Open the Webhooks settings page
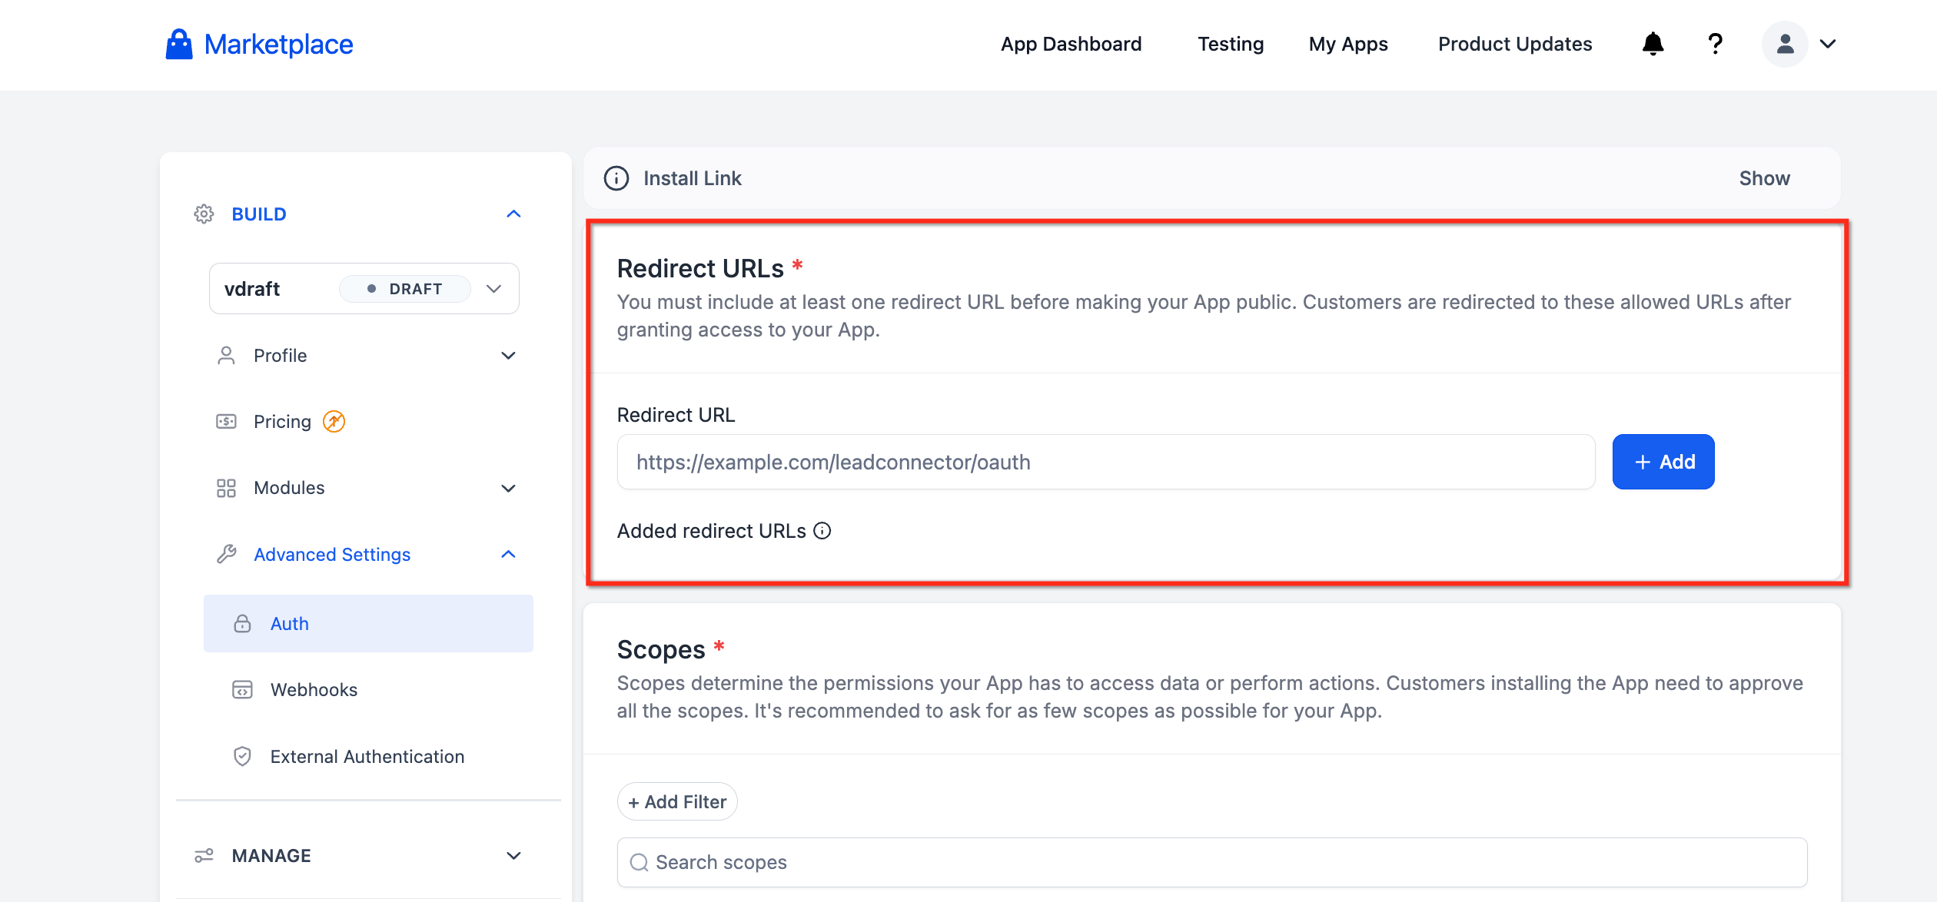1937x902 pixels. tap(314, 689)
